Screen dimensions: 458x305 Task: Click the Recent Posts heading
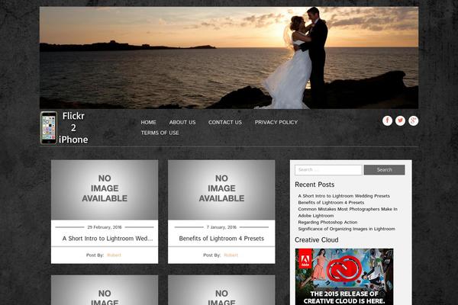coord(314,185)
